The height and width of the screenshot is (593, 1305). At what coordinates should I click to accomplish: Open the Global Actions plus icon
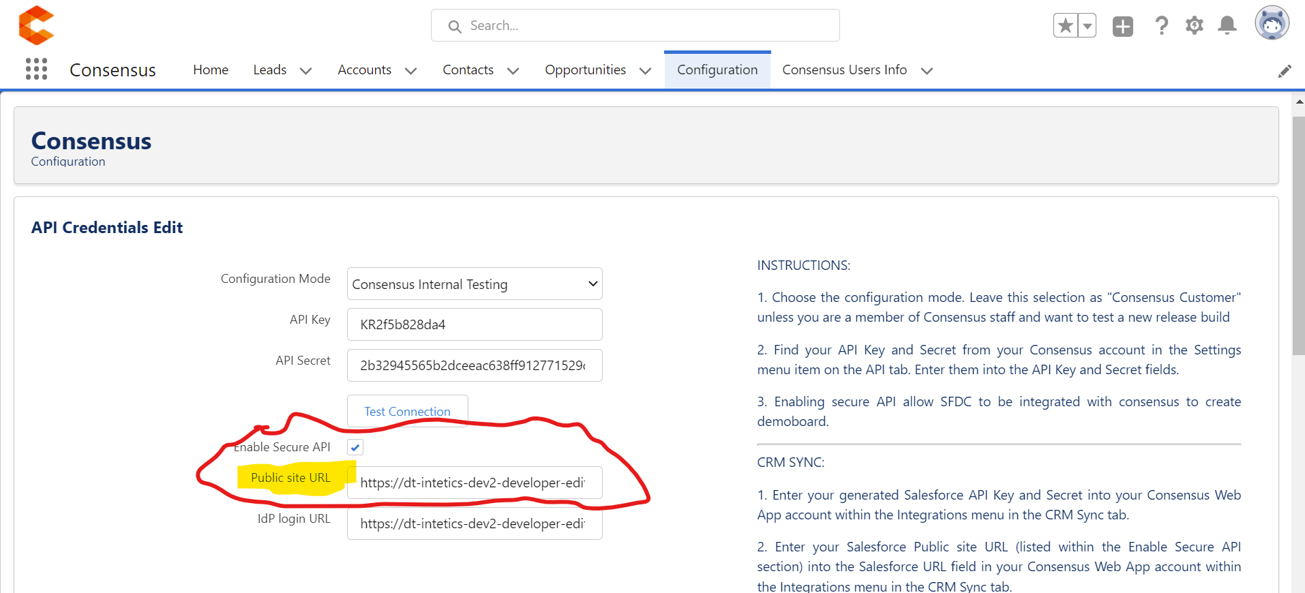tap(1123, 26)
